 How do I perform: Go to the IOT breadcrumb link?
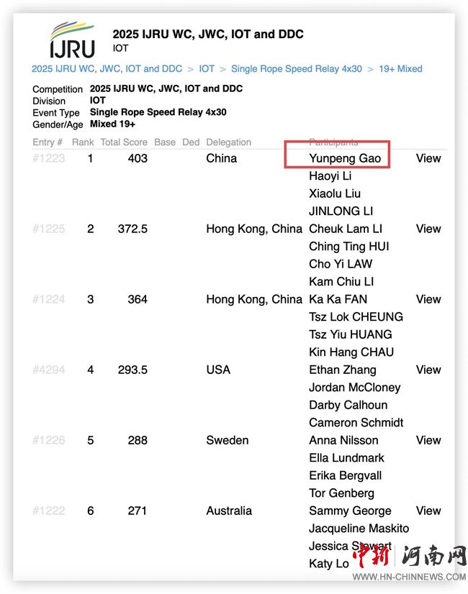pos(207,69)
